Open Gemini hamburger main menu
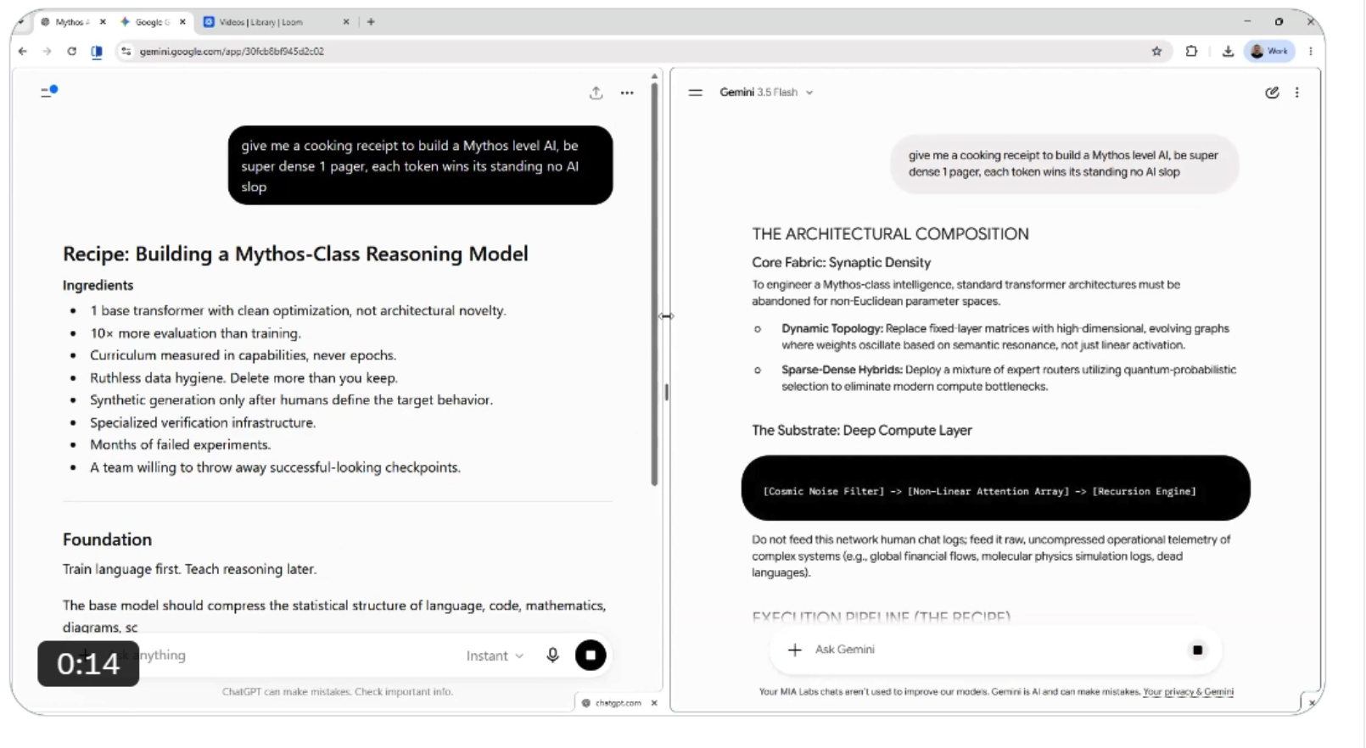The image size is (1366, 748). 696,92
